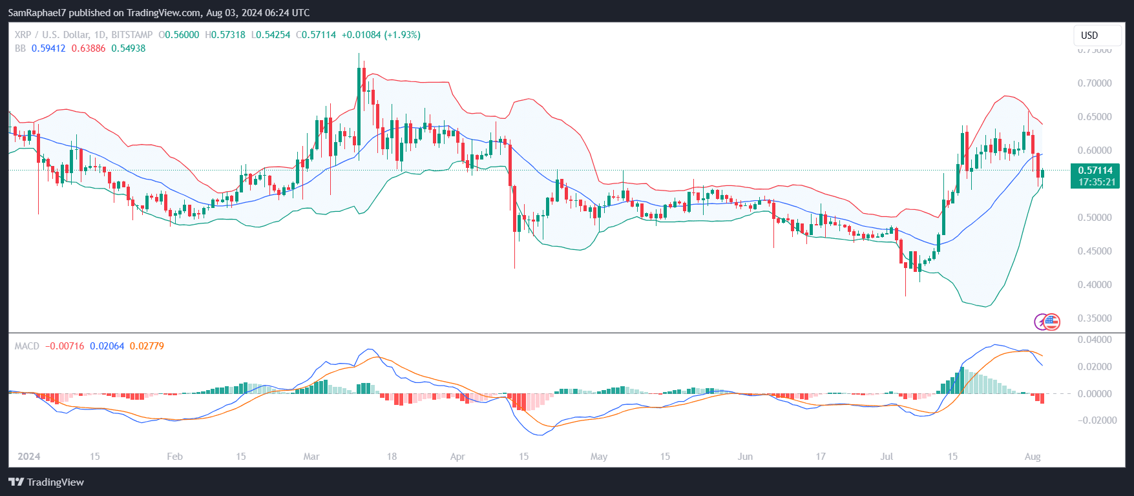This screenshot has height=496, width=1134.
Task: Click the TradingView logo
Action: tap(46, 482)
